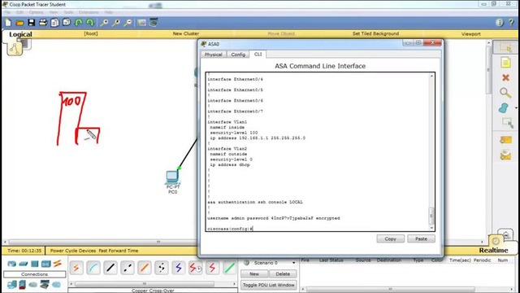Click the Open file folder icon
Screen dimensions: 520x293
19,23
